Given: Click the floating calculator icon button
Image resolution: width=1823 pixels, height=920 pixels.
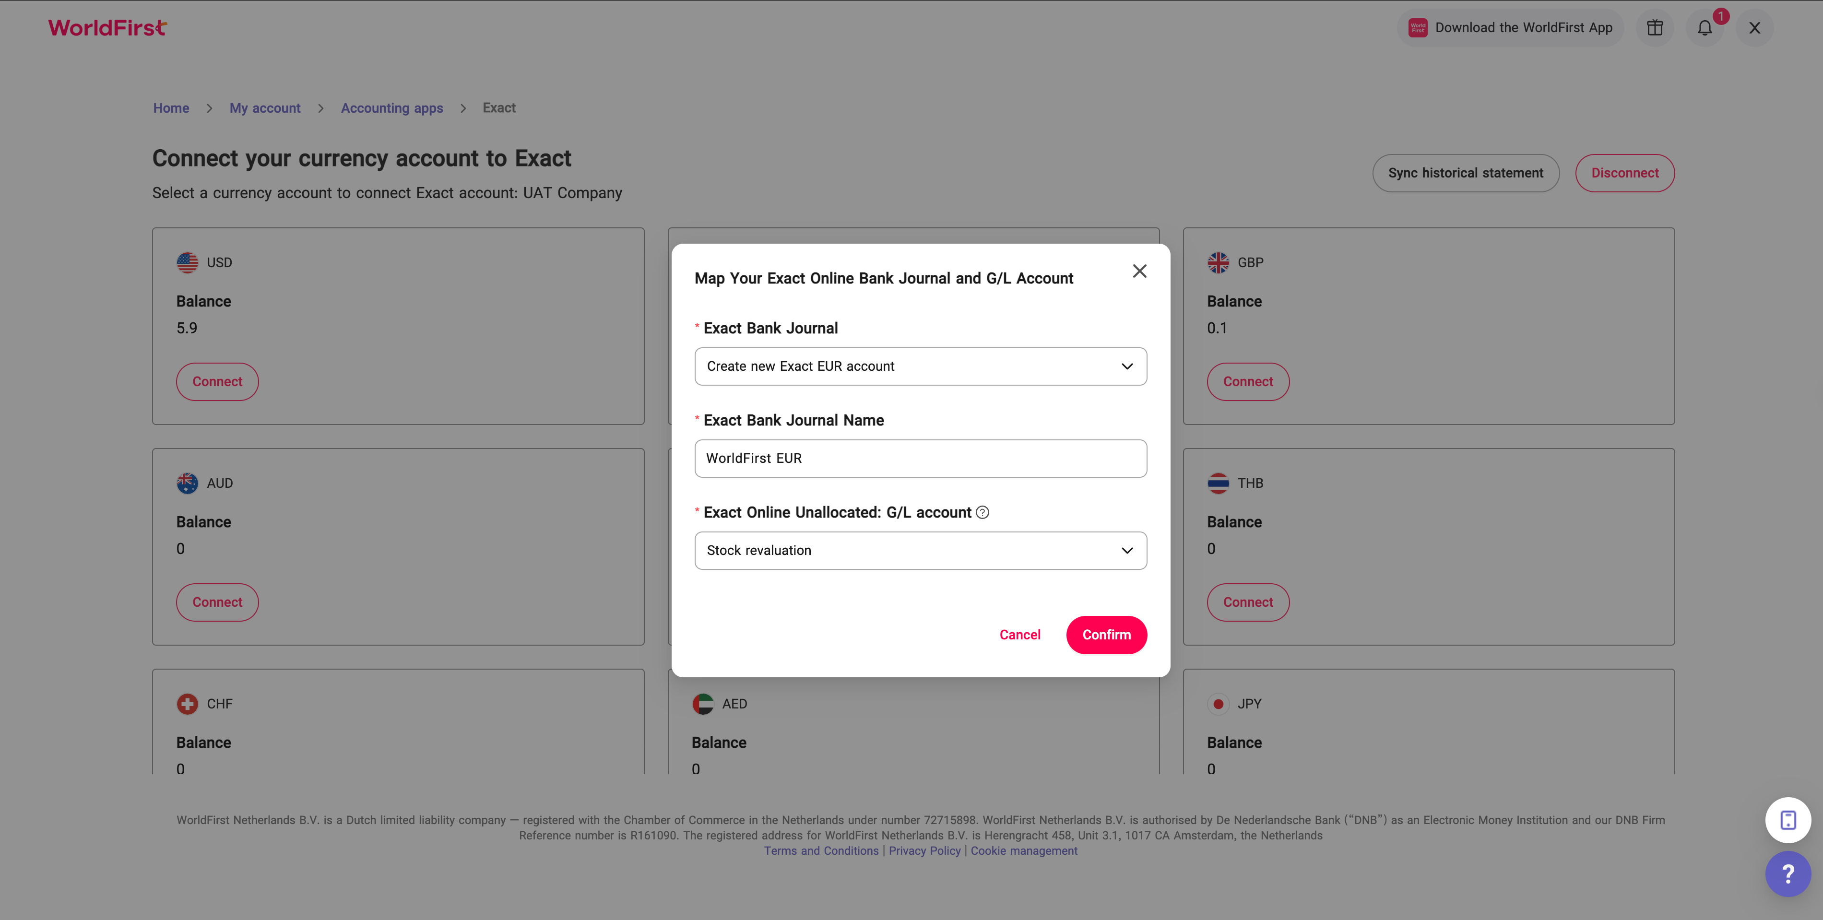Looking at the screenshot, I should point(1787,819).
